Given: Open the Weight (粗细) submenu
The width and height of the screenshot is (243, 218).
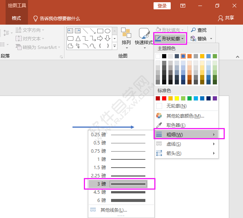Looking at the screenshot, I should (x=186, y=134).
